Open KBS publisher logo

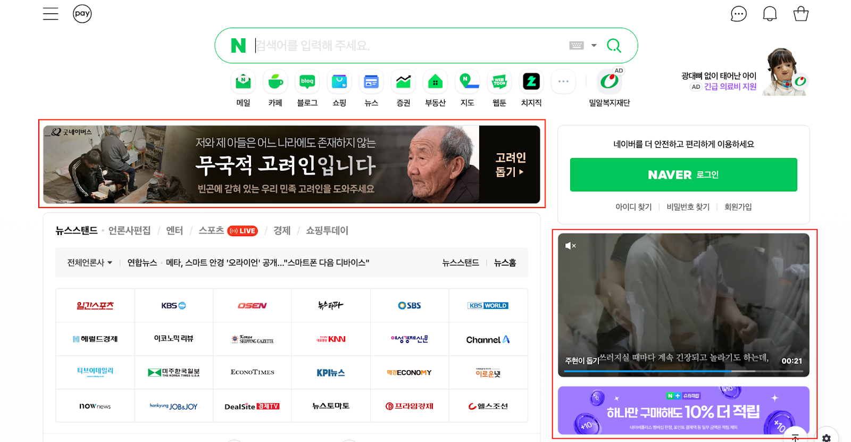(174, 306)
